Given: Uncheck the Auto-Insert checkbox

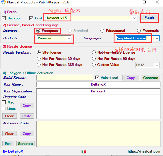Looking at the screenshot, I should pyautogui.click(x=97, y=78).
